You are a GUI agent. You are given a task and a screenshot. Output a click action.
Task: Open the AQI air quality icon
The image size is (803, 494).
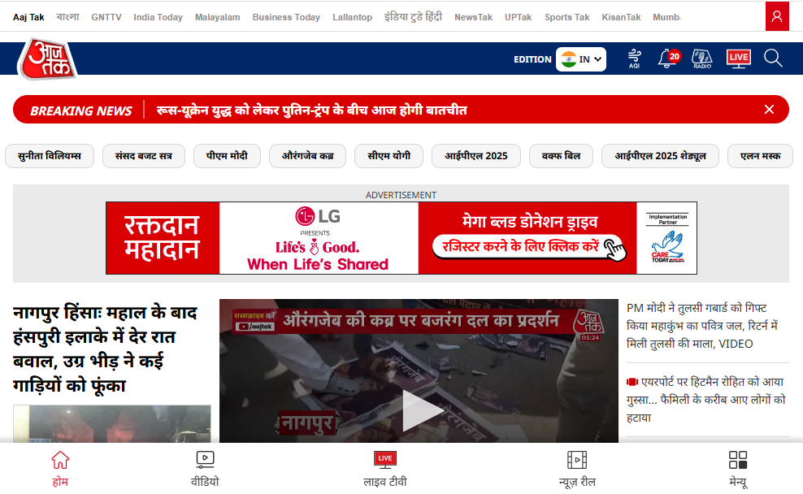tap(634, 58)
